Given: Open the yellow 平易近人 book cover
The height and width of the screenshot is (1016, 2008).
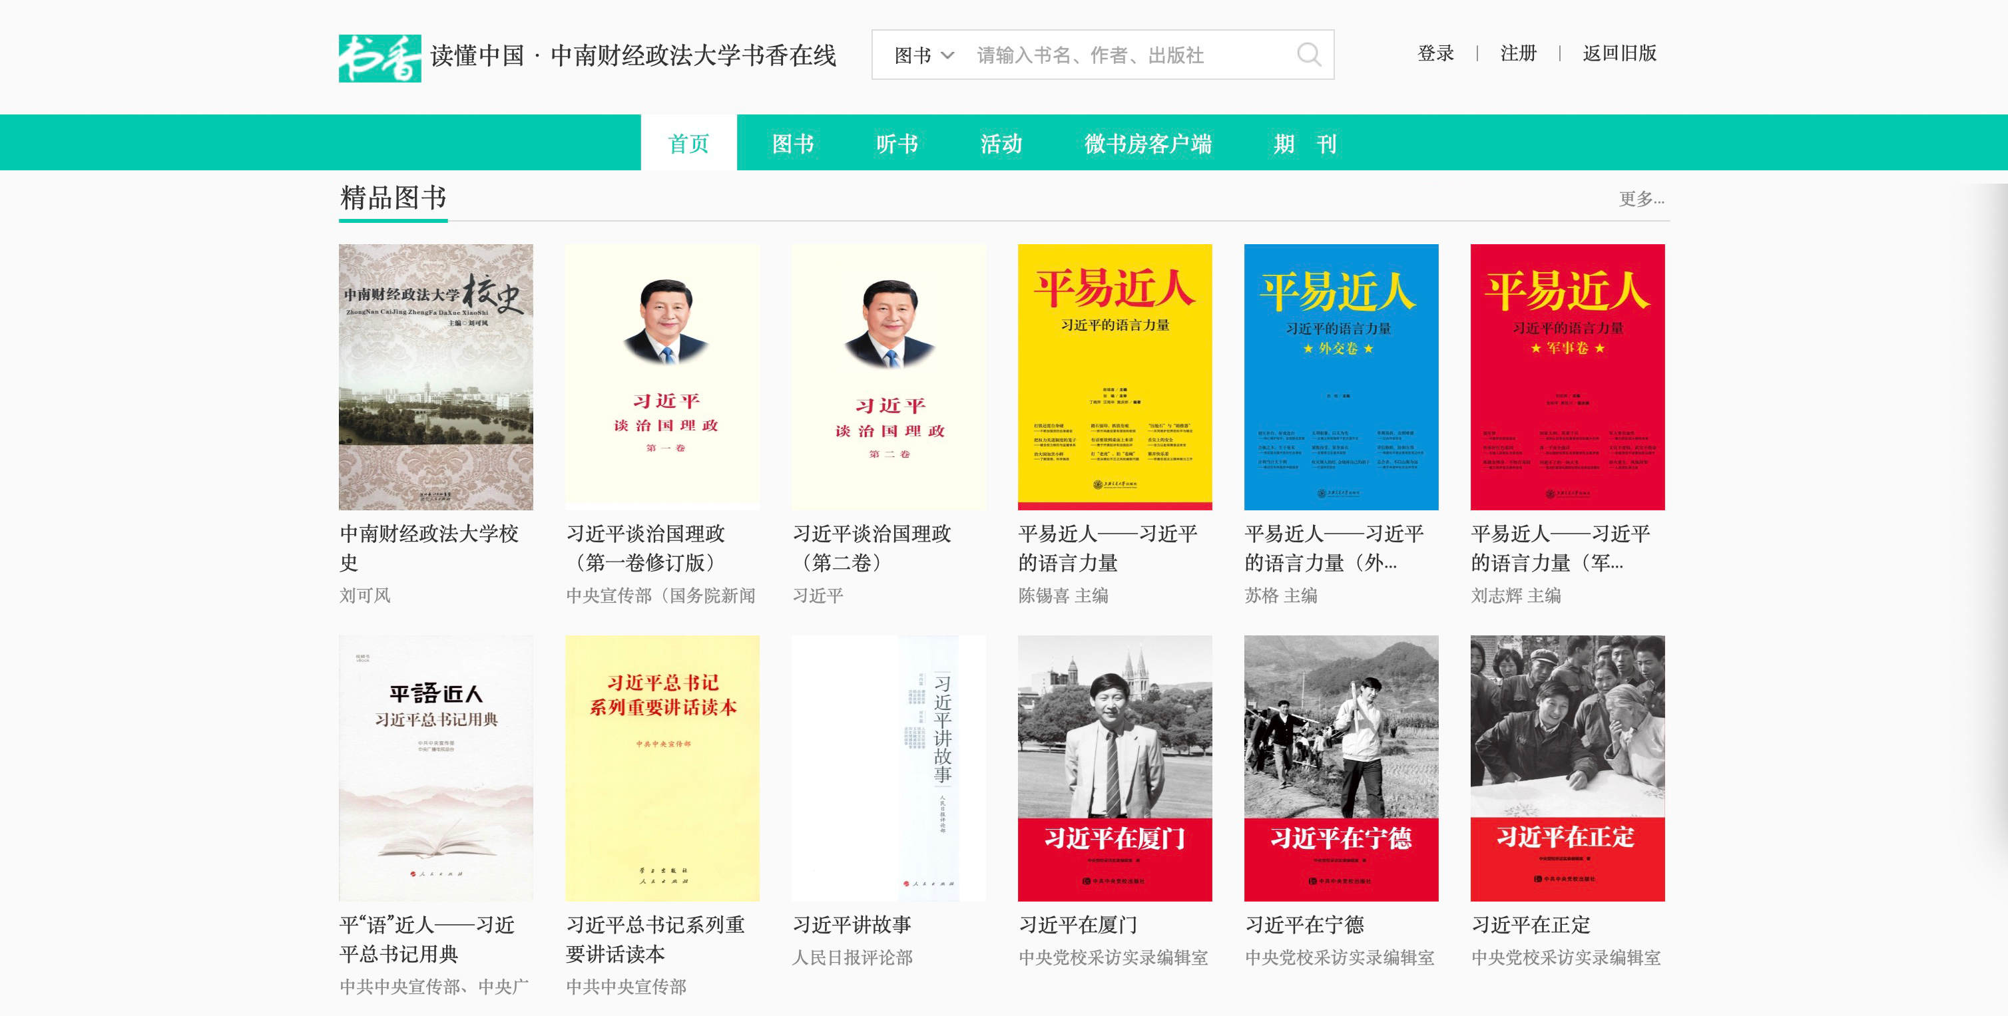Looking at the screenshot, I should pos(1115,377).
